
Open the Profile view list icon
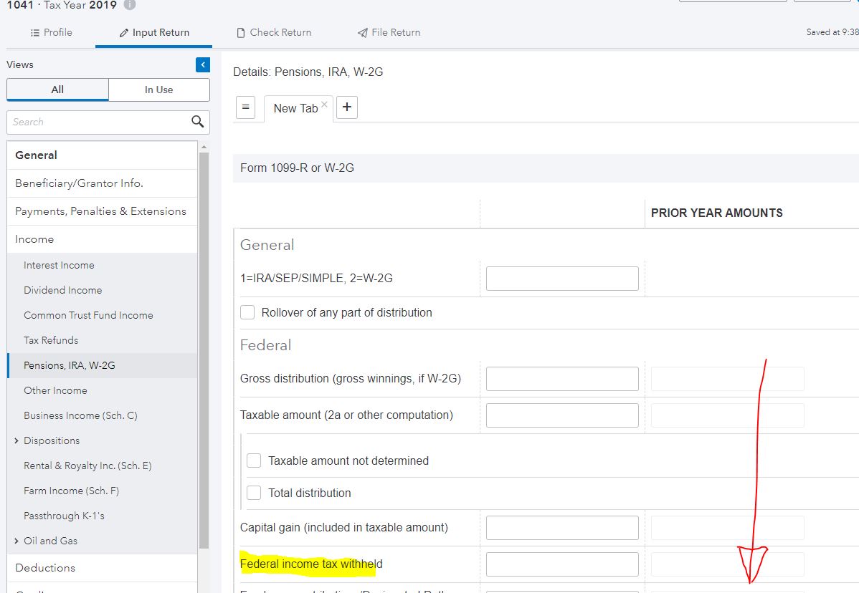[x=34, y=32]
